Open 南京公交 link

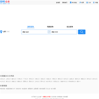click(60, 79)
